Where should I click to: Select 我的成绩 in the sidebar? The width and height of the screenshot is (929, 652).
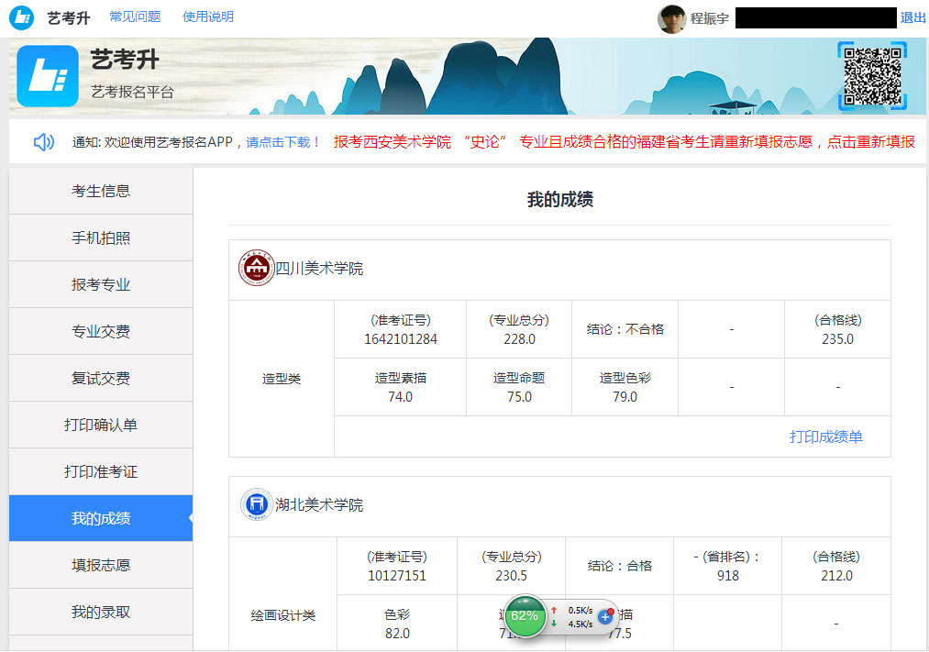tap(101, 518)
